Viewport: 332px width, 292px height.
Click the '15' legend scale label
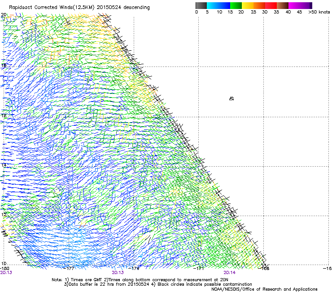[230, 12]
